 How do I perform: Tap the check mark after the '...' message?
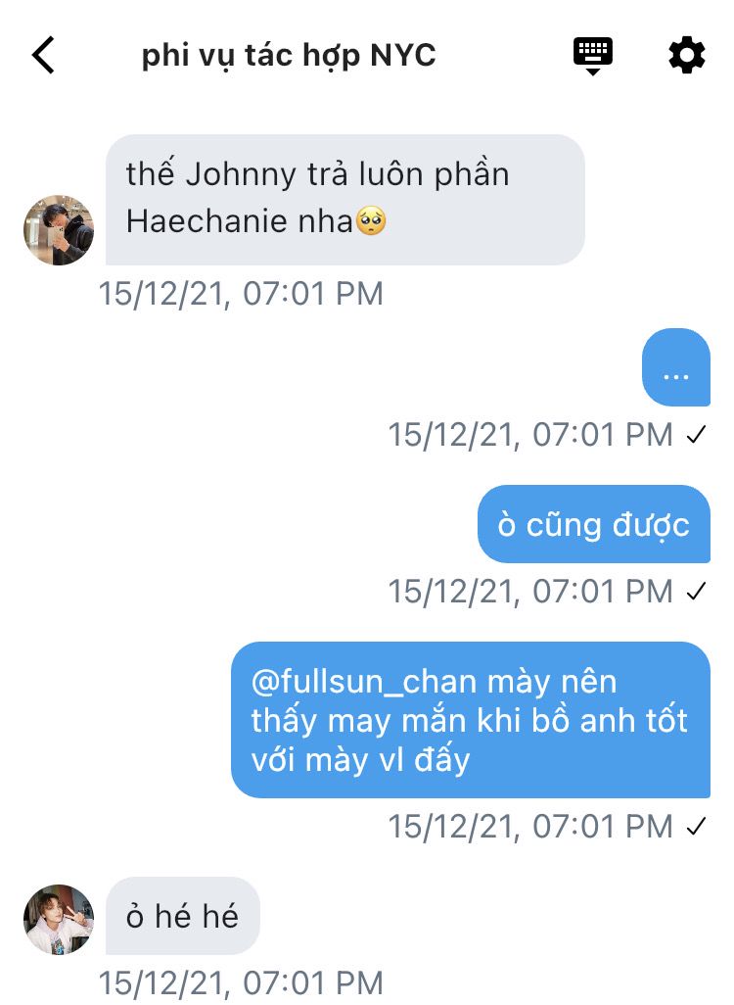[x=696, y=435]
